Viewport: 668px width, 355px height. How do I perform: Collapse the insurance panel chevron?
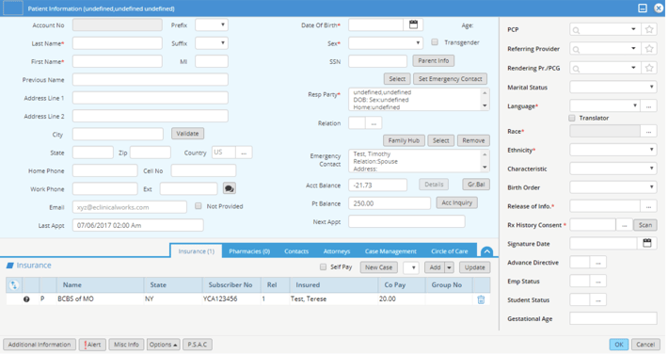coord(486,251)
